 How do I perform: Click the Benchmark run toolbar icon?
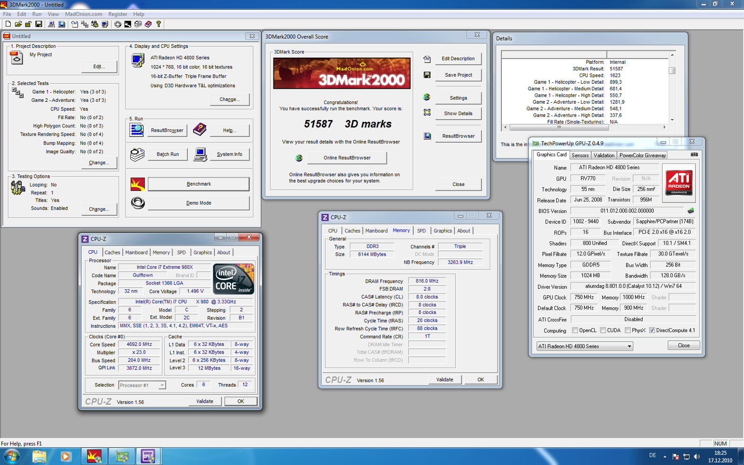click(128, 24)
